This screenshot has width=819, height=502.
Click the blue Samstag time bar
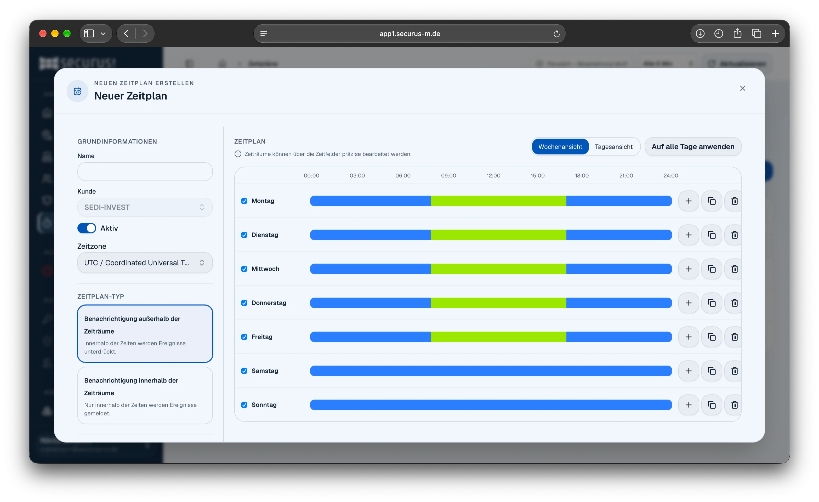click(491, 371)
